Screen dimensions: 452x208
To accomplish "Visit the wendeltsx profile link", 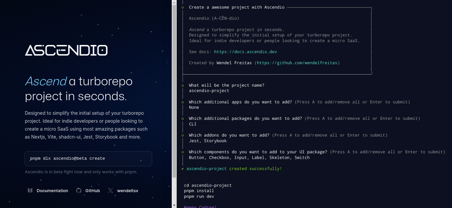I will [123, 190].
